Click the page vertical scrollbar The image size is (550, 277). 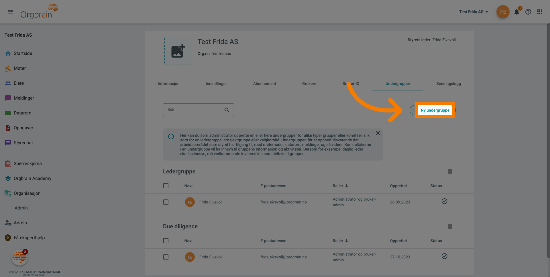[x=548, y=140]
